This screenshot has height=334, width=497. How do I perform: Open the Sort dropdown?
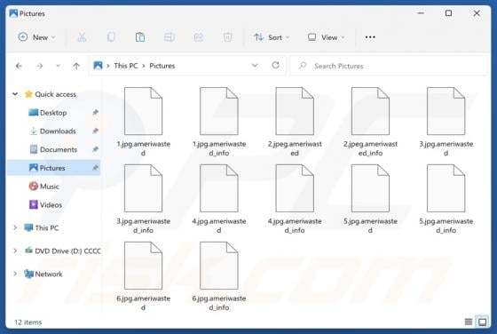tap(272, 37)
